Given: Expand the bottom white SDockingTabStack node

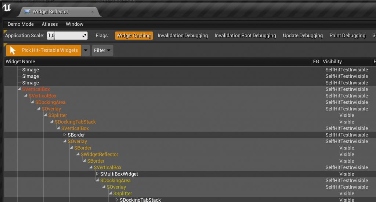Looking at the screenshot, I should click(116, 199).
